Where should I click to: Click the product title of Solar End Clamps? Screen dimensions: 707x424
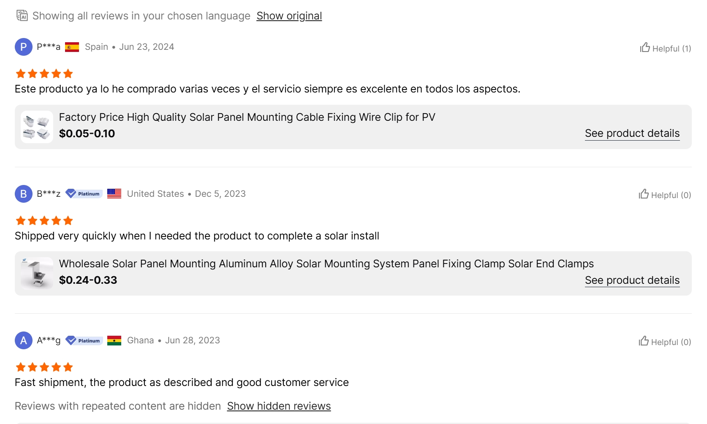pyautogui.click(x=326, y=264)
